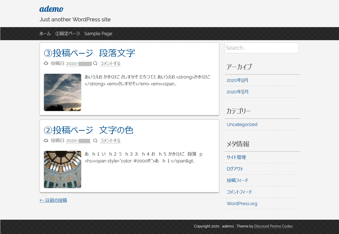
Task: Click the comment bubble icon in ②投稿ページ post
Action: click(95, 140)
